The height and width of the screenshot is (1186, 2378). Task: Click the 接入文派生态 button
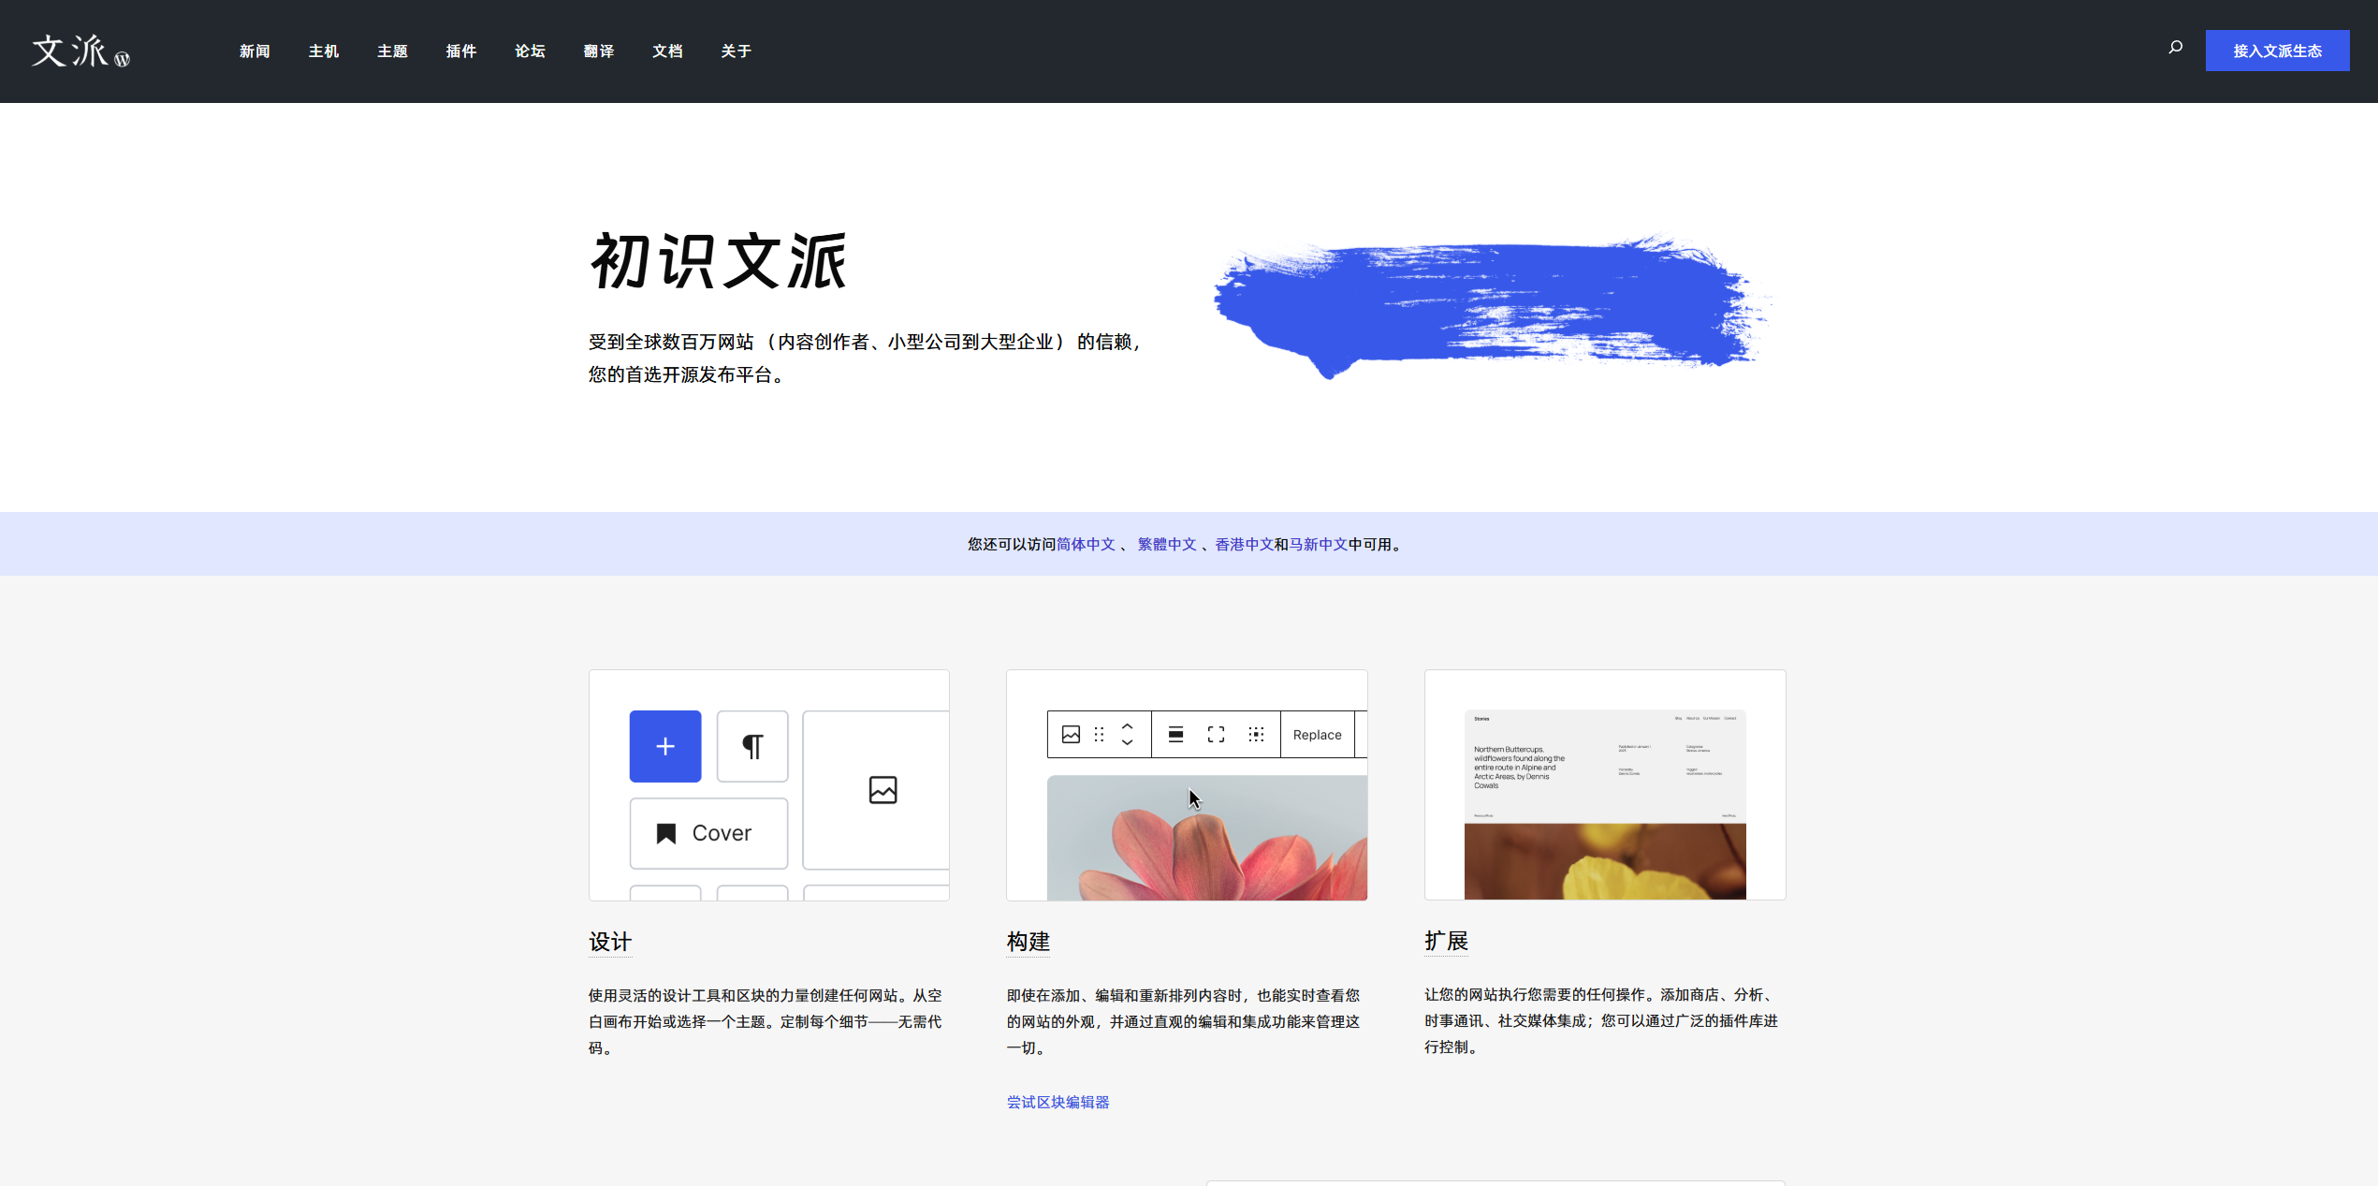pos(2276,51)
